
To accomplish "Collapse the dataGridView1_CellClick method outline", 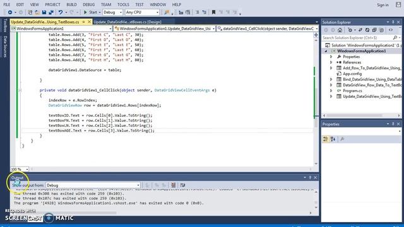I will pyautogui.click(x=20, y=90).
